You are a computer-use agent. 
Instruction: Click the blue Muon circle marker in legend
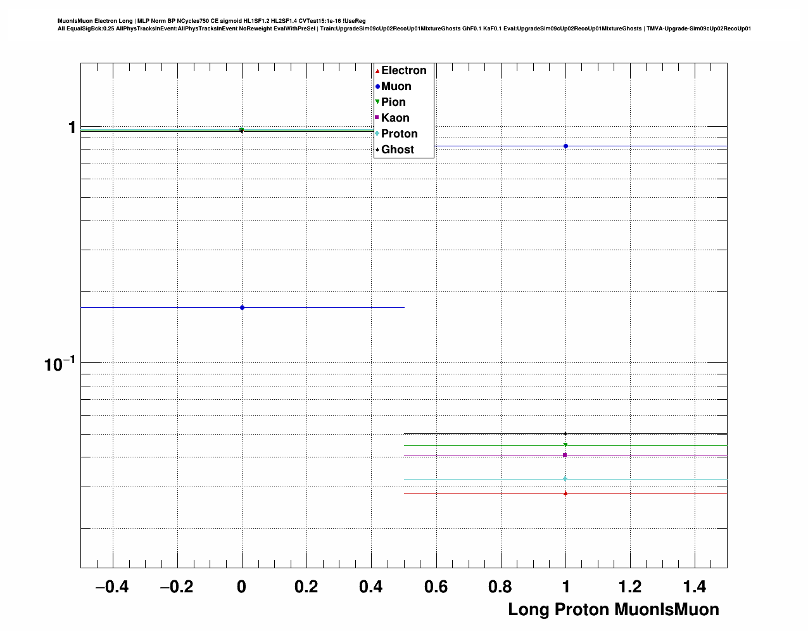point(377,87)
